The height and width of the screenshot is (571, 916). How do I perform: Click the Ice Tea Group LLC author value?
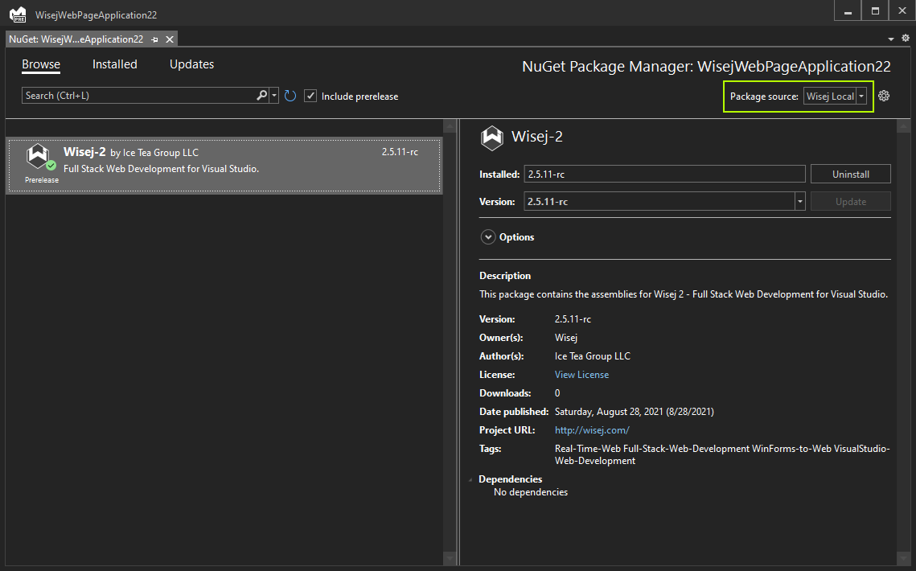593,356
